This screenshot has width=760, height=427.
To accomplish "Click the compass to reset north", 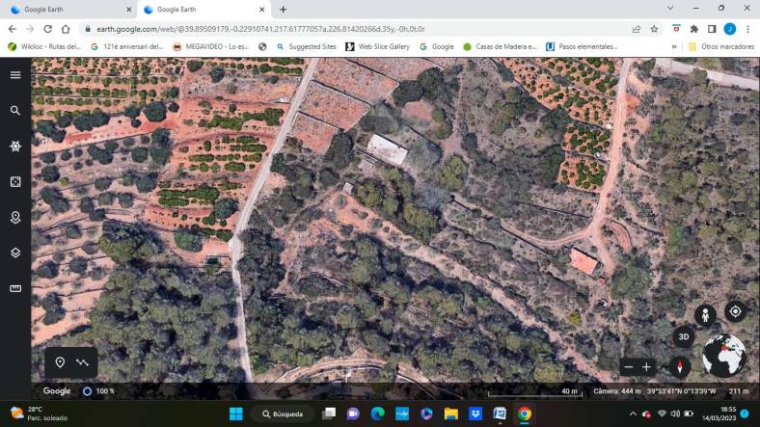I will [x=681, y=366].
